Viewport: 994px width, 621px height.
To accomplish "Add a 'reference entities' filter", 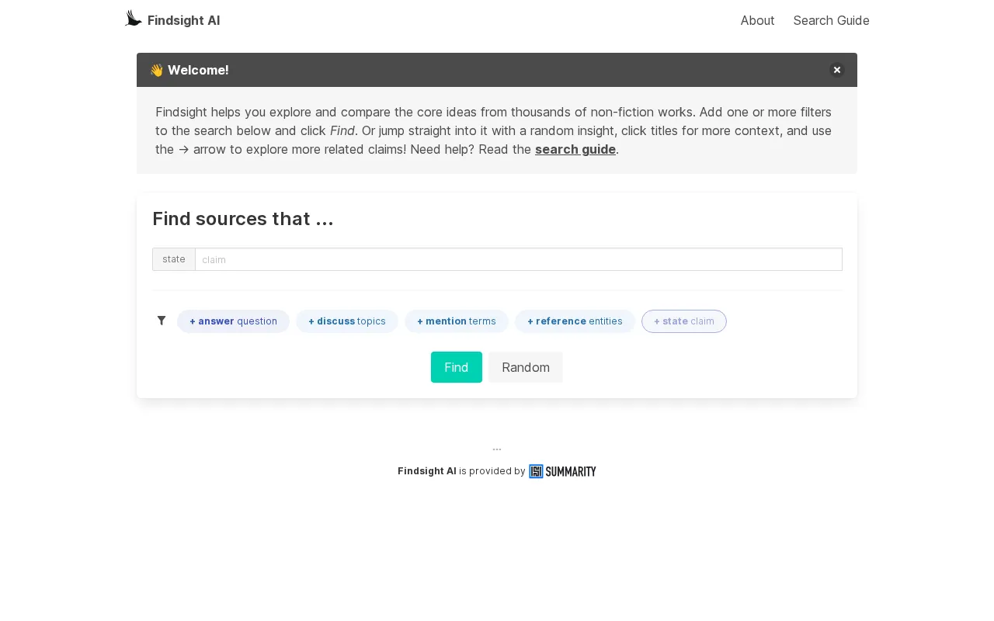I will (x=575, y=321).
